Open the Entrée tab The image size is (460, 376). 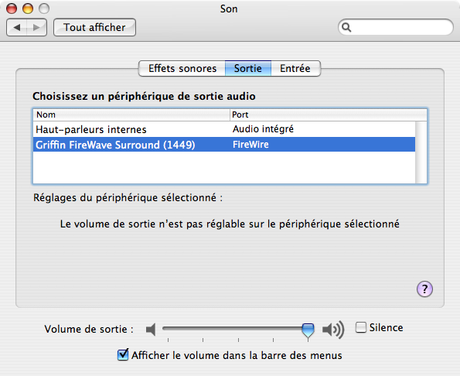295,68
